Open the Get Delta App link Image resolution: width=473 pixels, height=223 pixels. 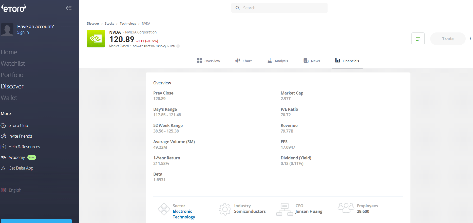click(21, 168)
